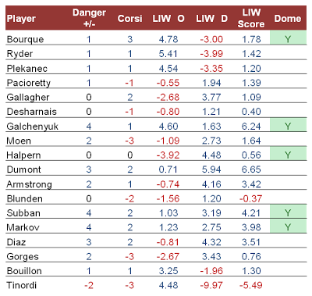Select Blunden's LIW Score value -0.37
The width and height of the screenshot is (312, 296).
250,198
